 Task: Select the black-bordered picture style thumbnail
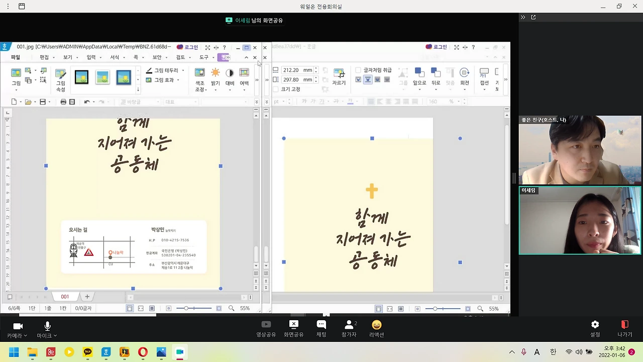coord(81,77)
